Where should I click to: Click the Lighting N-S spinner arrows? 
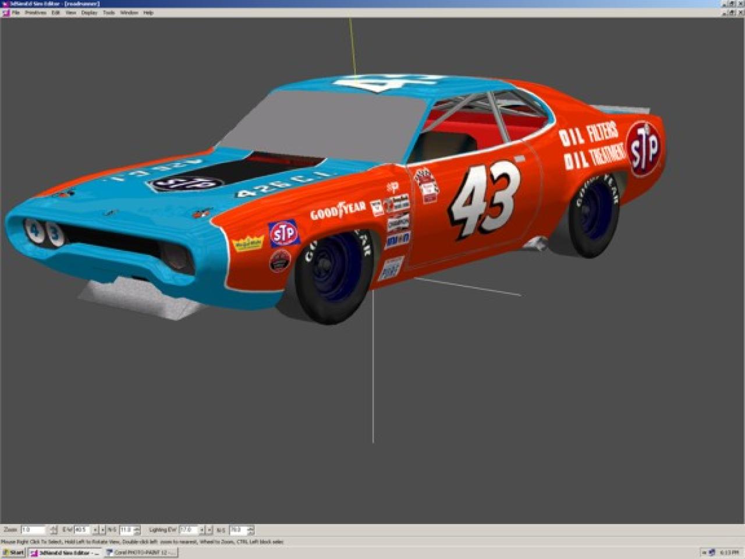coord(251,530)
